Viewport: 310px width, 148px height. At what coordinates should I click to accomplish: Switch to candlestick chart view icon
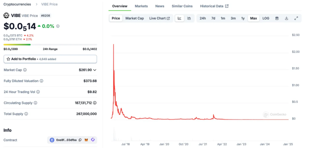(189, 18)
